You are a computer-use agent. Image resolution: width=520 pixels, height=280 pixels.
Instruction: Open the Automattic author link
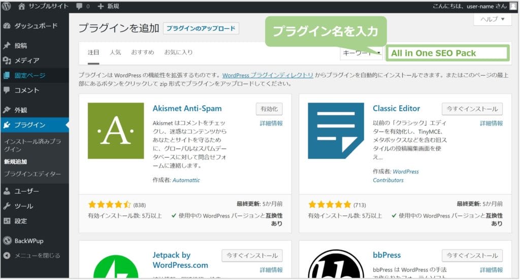click(x=186, y=180)
